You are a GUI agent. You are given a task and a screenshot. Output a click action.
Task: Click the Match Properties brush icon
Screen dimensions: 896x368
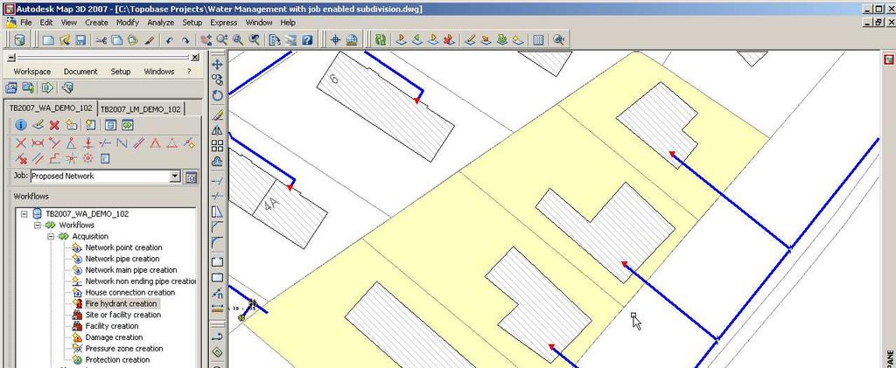click(149, 40)
